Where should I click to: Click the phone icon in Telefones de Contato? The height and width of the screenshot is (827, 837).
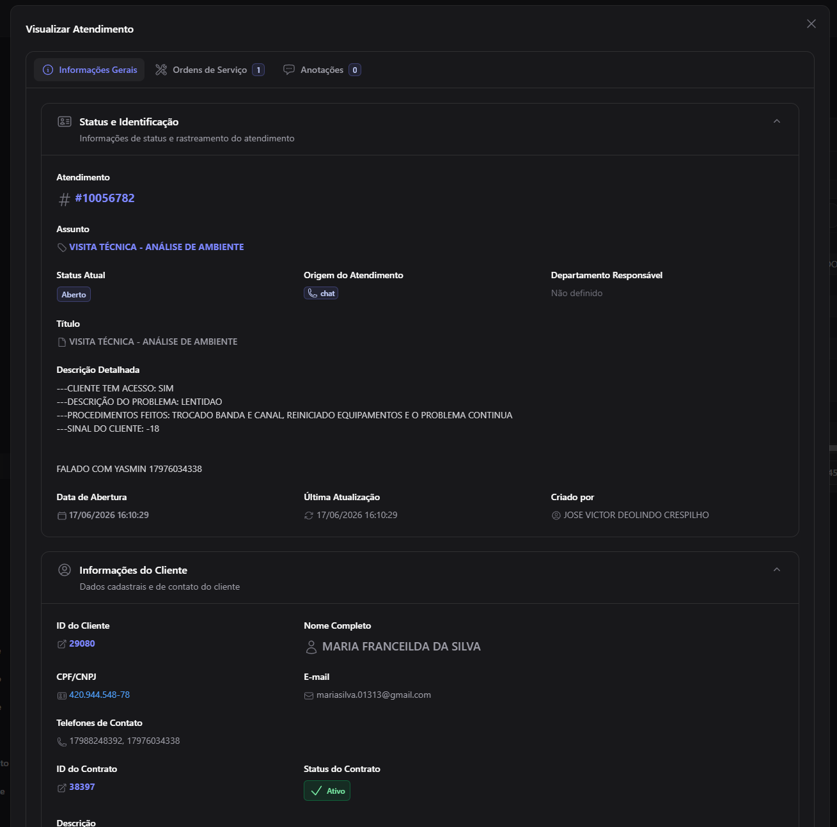point(62,742)
